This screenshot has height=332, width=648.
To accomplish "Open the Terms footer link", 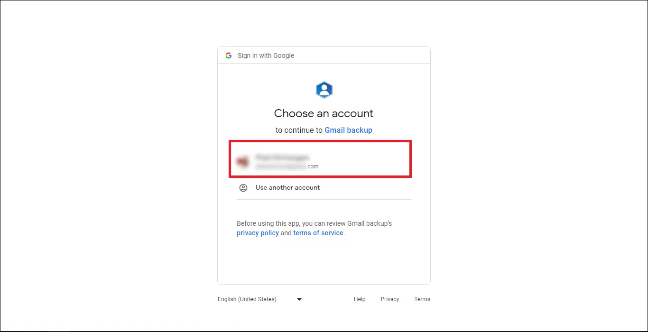I will [x=422, y=299].
